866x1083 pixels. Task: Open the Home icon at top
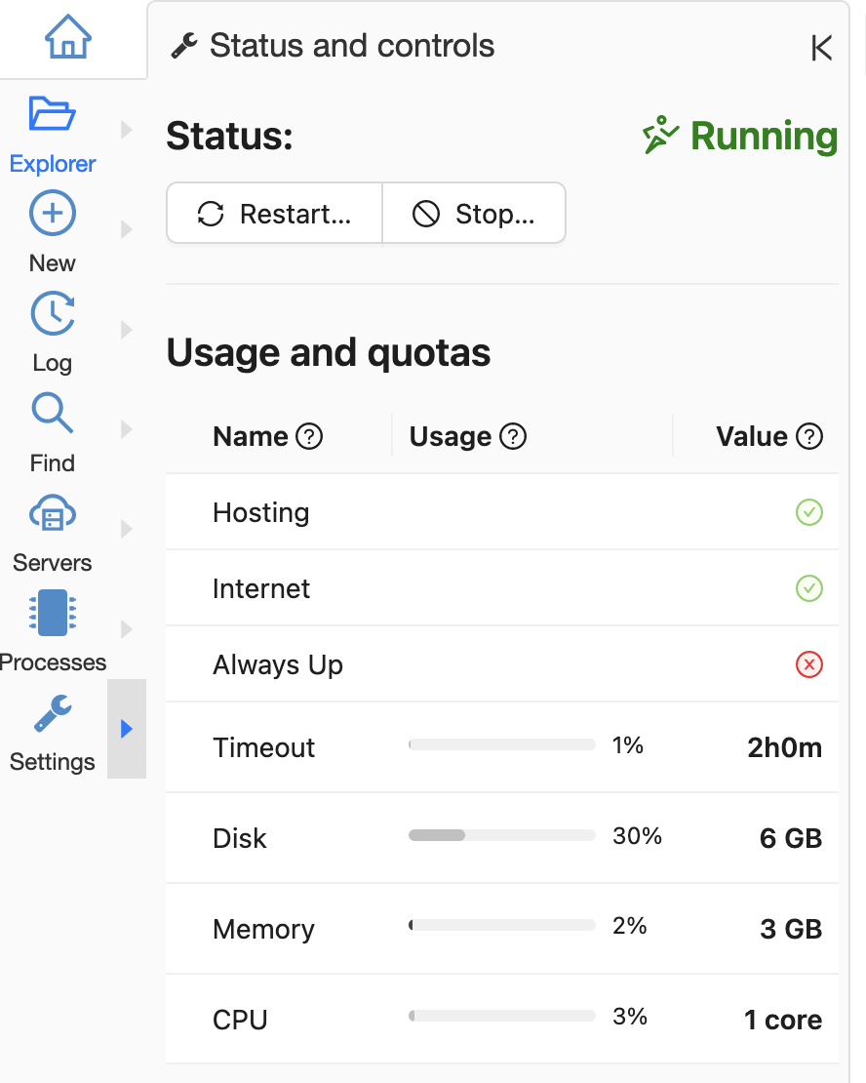(x=68, y=39)
